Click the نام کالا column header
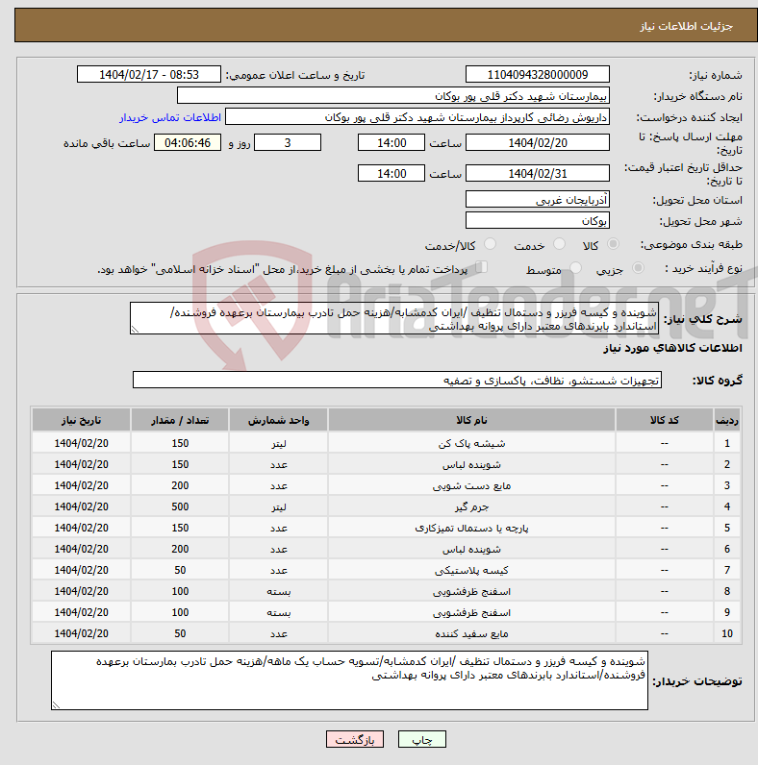Screen dimensions: 758x765 coord(471,420)
